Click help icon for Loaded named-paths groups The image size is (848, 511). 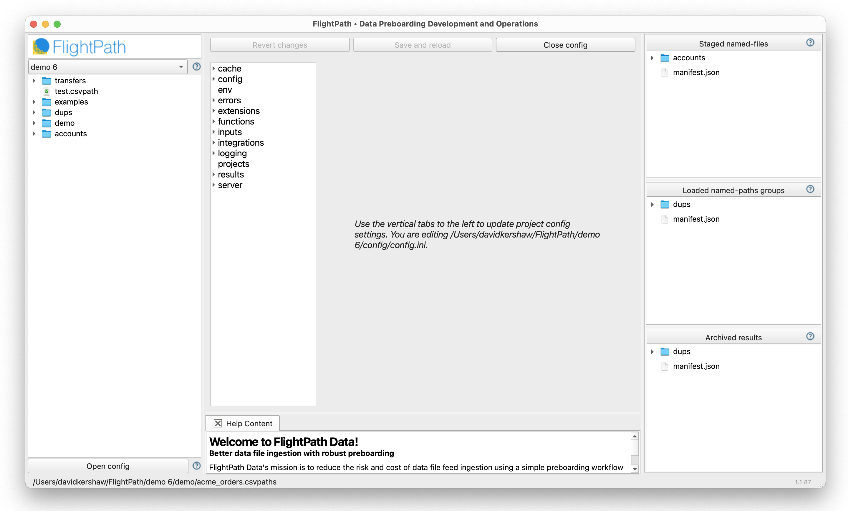pyautogui.click(x=810, y=189)
